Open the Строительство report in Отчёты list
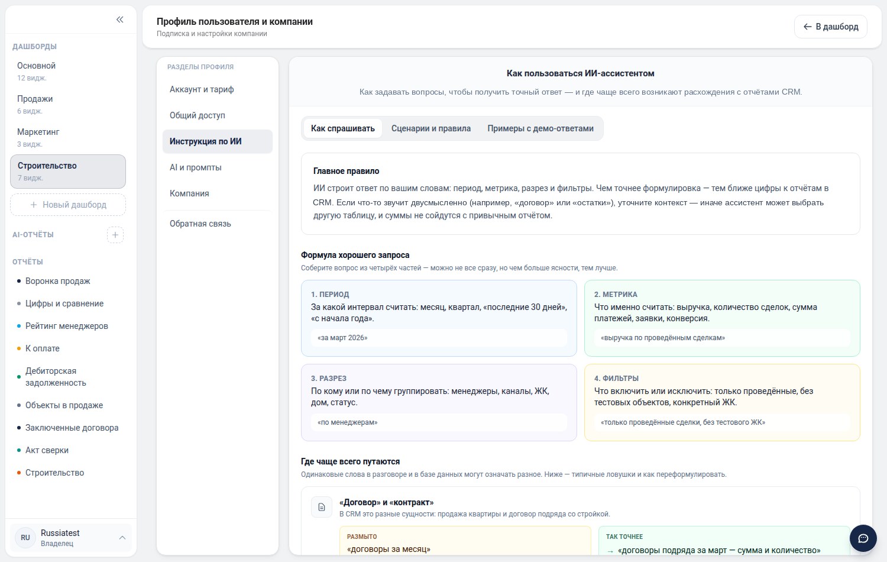This screenshot has width=887, height=562. tap(68, 473)
